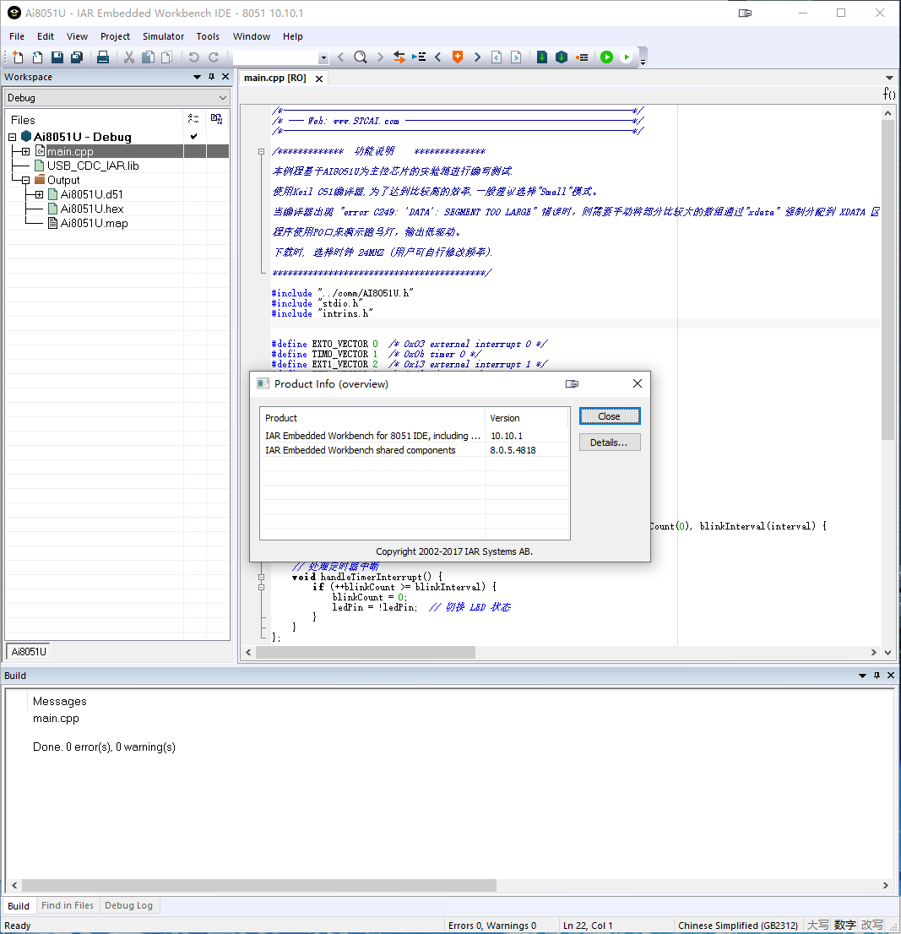Viewport: 901px width, 934px height.
Task: Click the Cut scissors icon
Action: (x=129, y=57)
